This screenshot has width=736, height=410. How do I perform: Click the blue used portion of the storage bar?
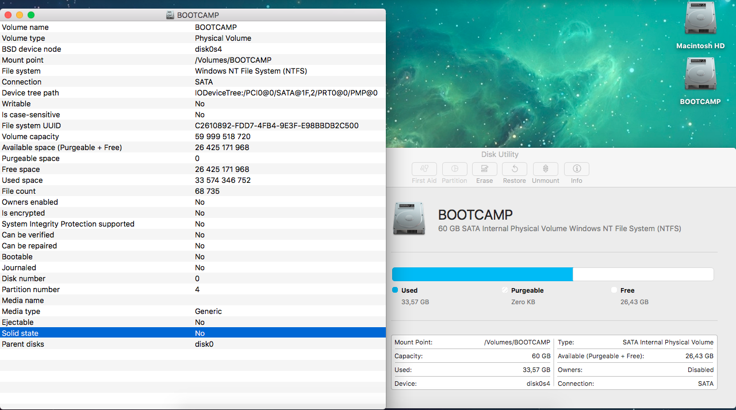click(x=482, y=274)
